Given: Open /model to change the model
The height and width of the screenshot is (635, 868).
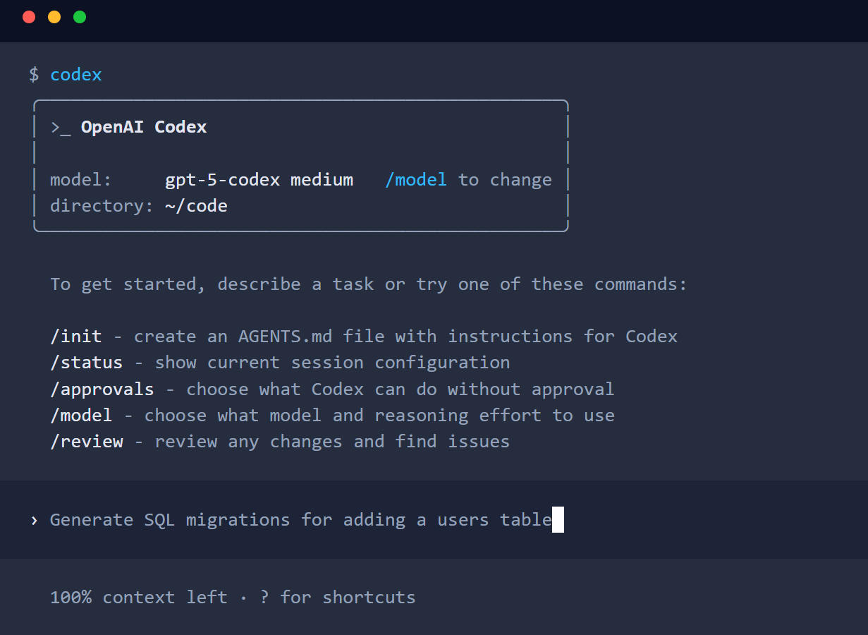Looking at the screenshot, I should (x=416, y=179).
